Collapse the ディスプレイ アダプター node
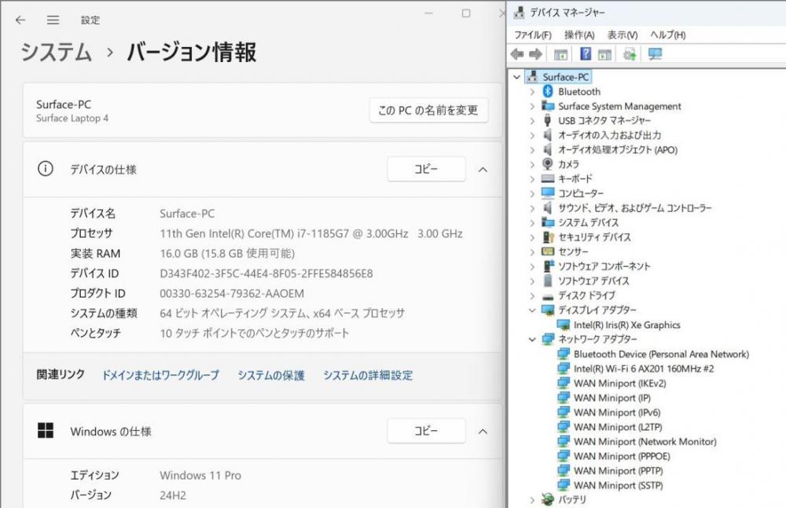Viewport: 786px width, 508px height. pyautogui.click(x=532, y=310)
